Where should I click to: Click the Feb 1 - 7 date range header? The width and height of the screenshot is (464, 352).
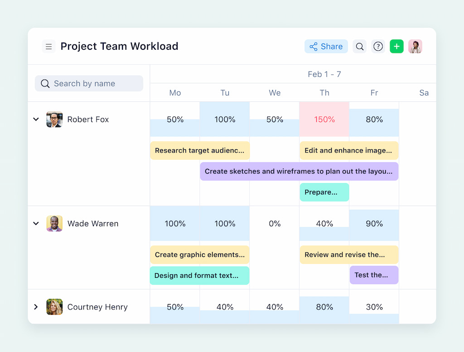point(324,74)
